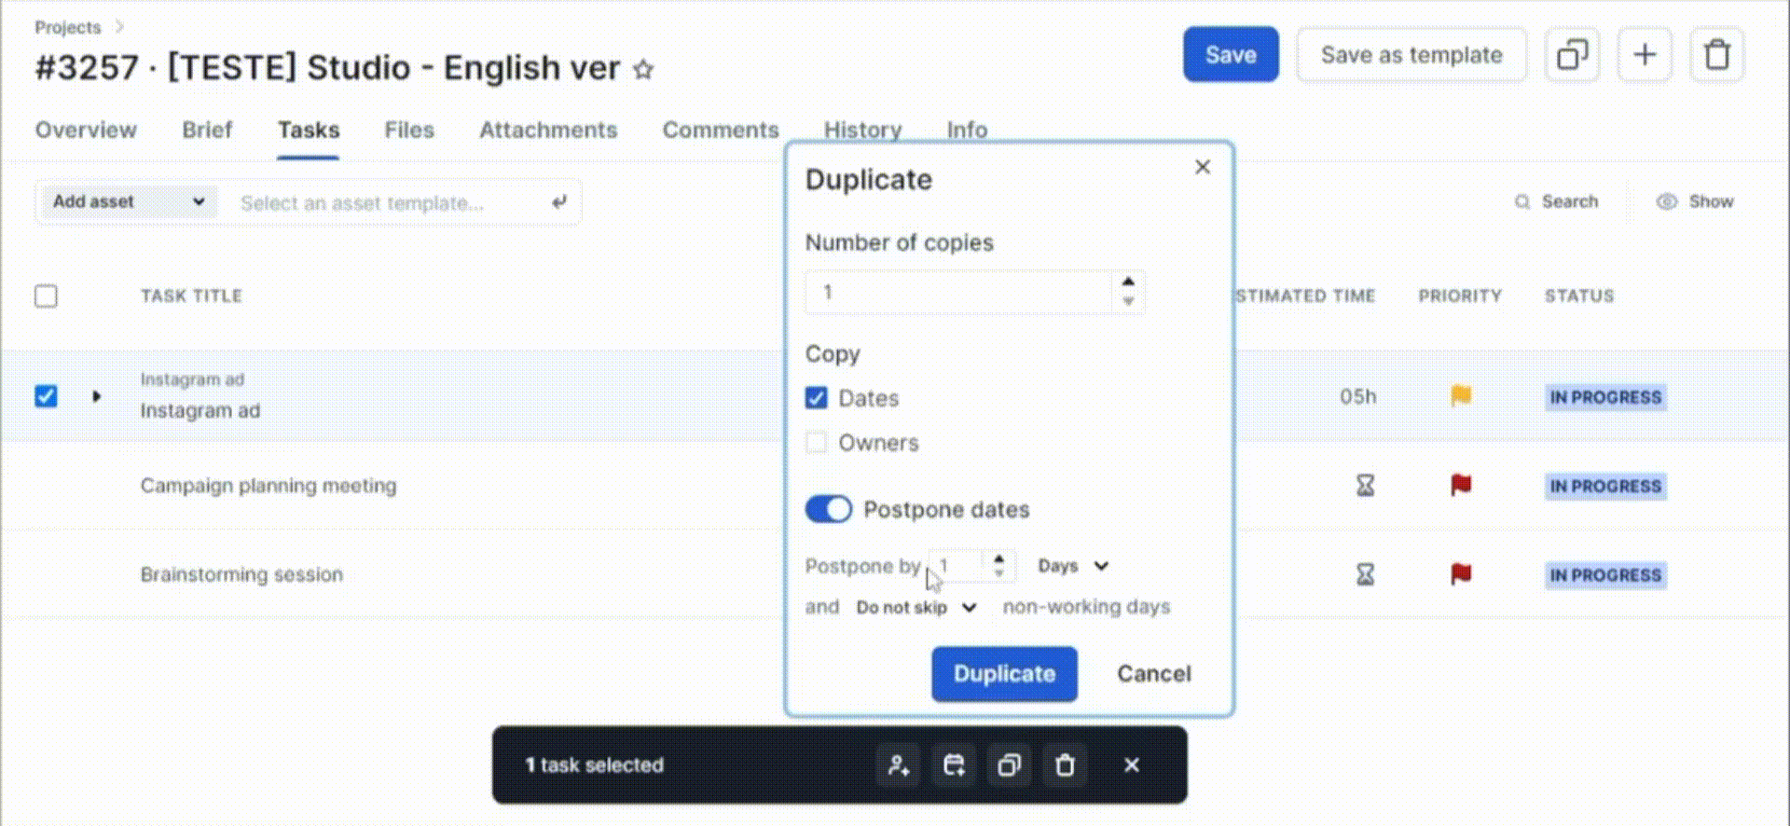
Task: Click the Search magnifier icon
Action: point(1522,202)
